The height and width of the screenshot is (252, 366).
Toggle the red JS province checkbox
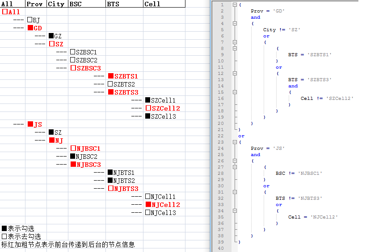click(x=30, y=124)
